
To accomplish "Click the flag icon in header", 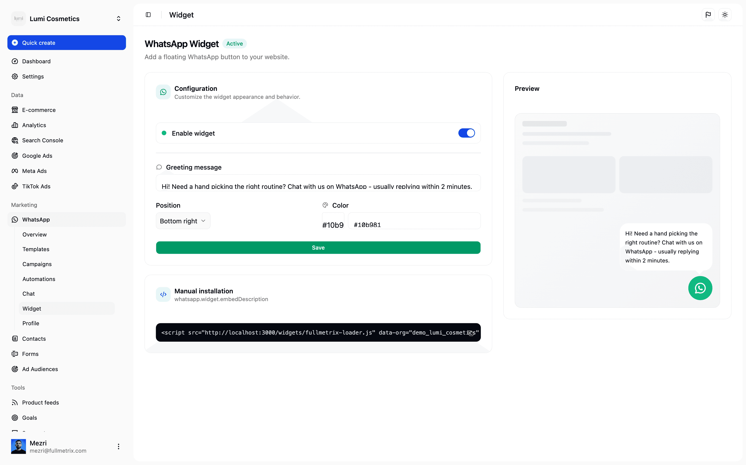I will pos(708,15).
